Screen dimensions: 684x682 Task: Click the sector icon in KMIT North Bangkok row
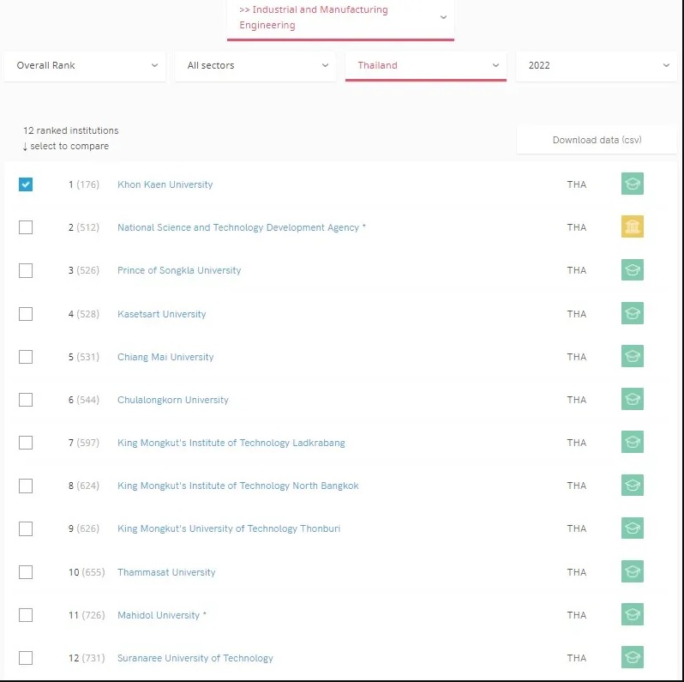(632, 485)
